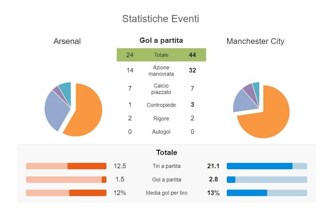This screenshot has height=215, width=320.
Task: Select Arsenal's Media gol per tiro bar
Action: click(66, 193)
